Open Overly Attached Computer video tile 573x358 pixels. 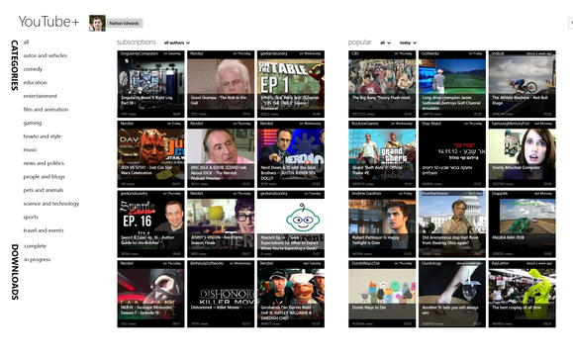523,154
